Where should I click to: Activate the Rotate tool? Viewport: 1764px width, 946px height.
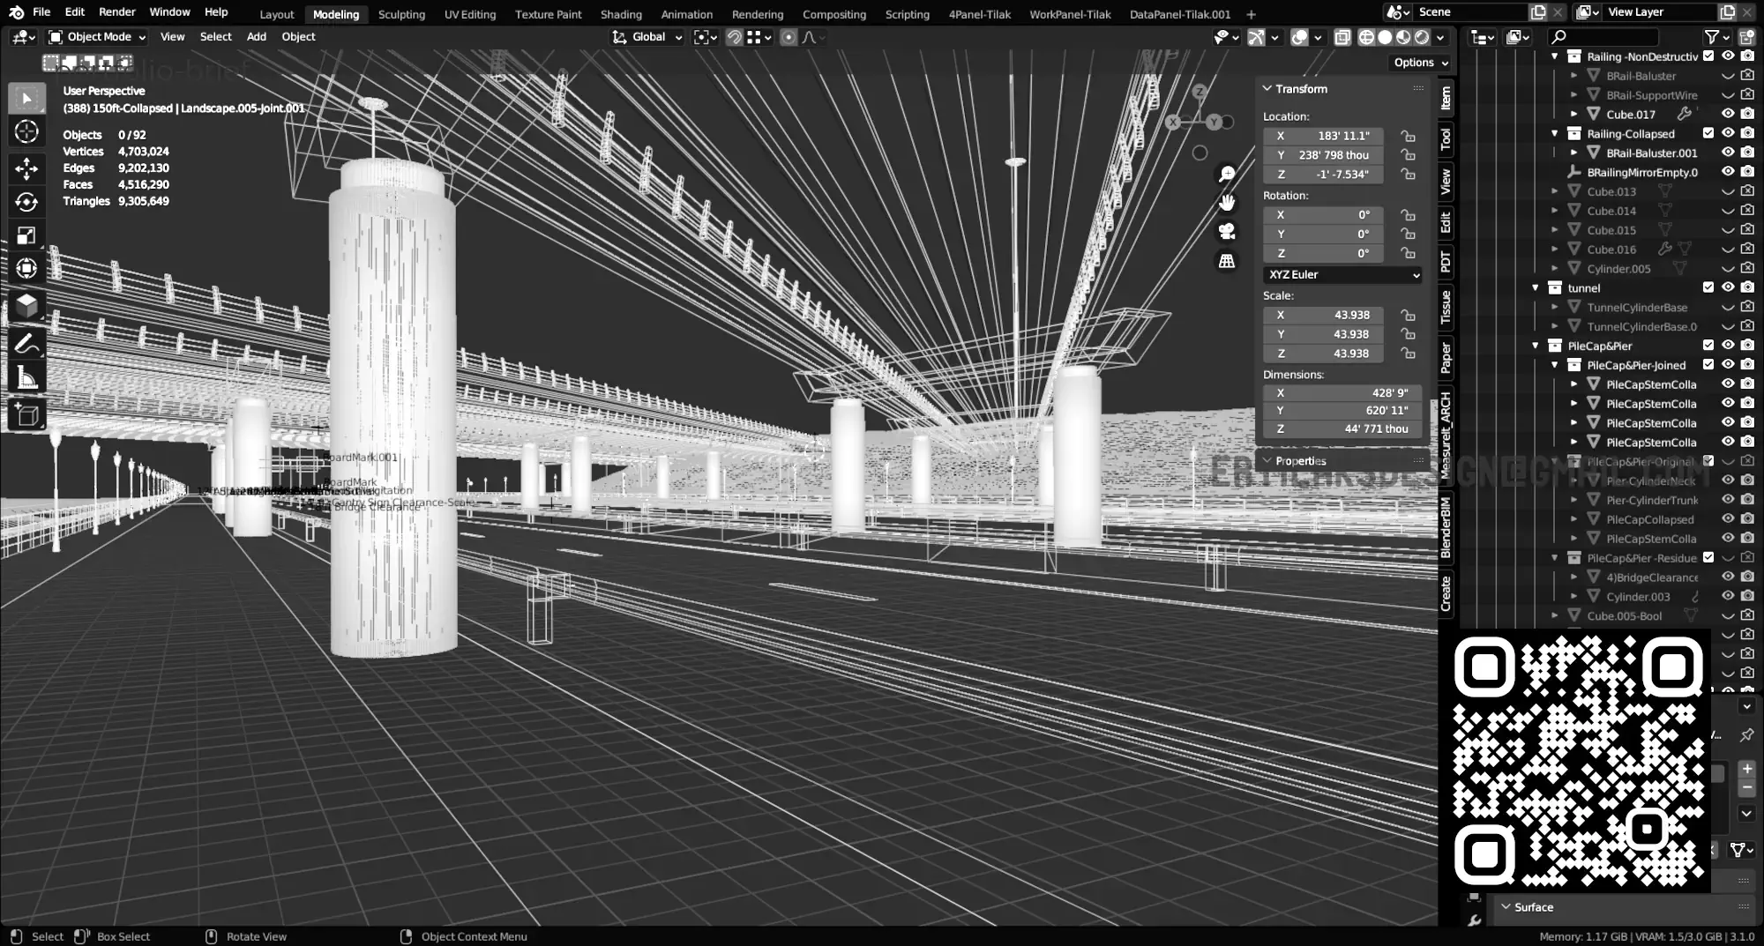point(26,202)
